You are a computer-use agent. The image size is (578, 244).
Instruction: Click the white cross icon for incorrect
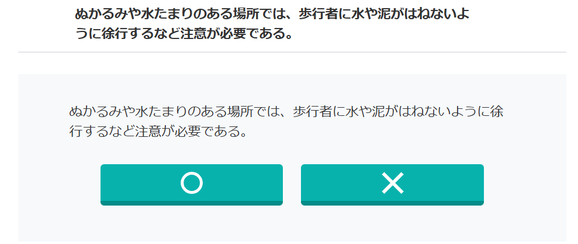(x=393, y=183)
